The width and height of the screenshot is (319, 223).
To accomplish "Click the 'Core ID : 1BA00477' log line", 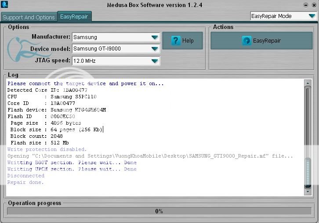I will tap(41, 103).
